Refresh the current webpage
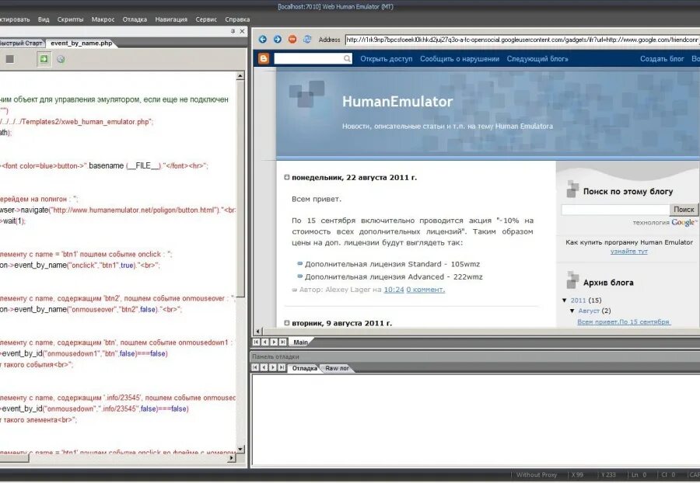The image size is (700, 483). coord(306,38)
